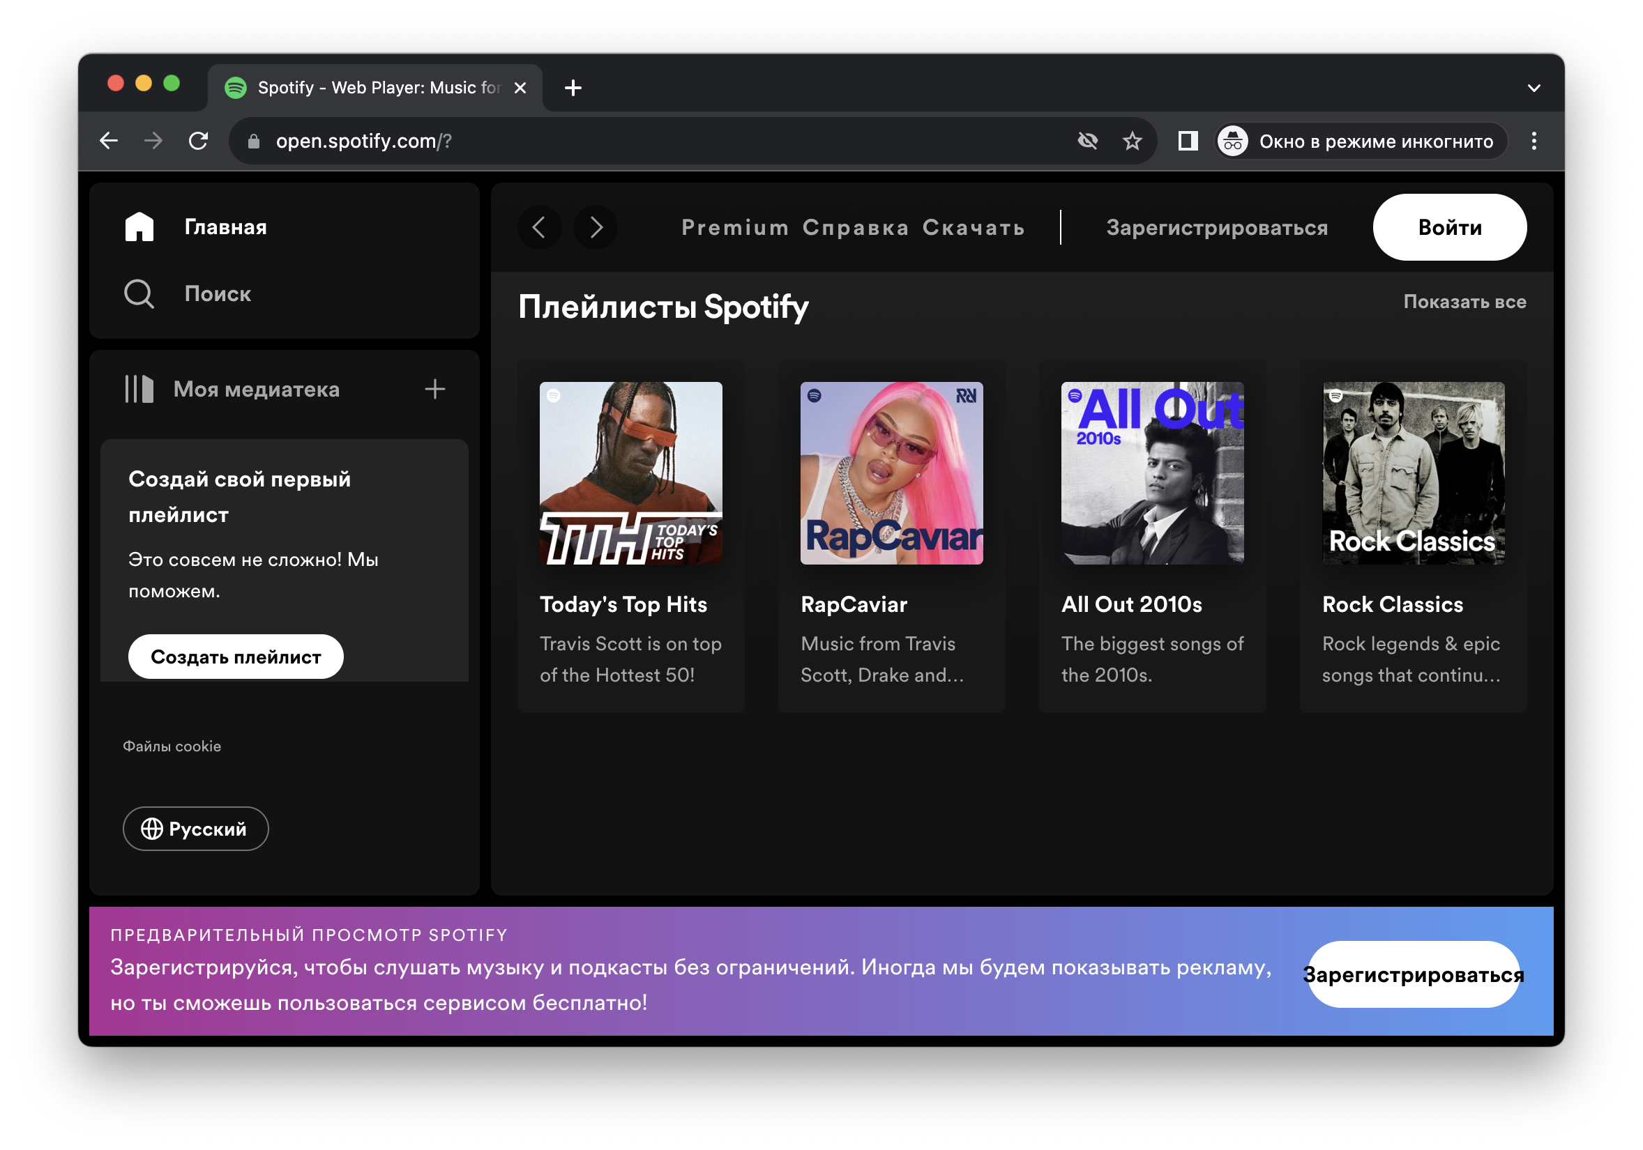Click Создать плейлист button

pos(236,657)
